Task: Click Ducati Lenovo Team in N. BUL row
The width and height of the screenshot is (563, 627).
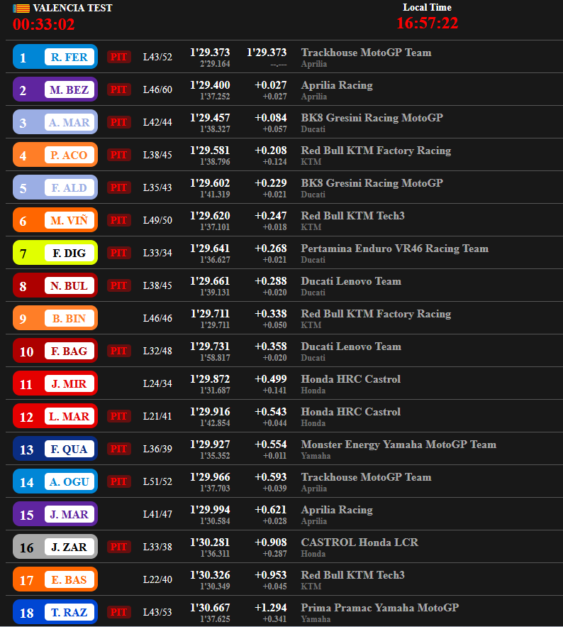Action: point(351,281)
